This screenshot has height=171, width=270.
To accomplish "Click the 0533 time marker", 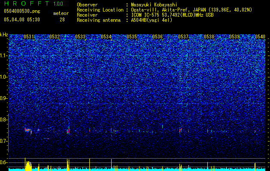I will [x=80, y=37].
